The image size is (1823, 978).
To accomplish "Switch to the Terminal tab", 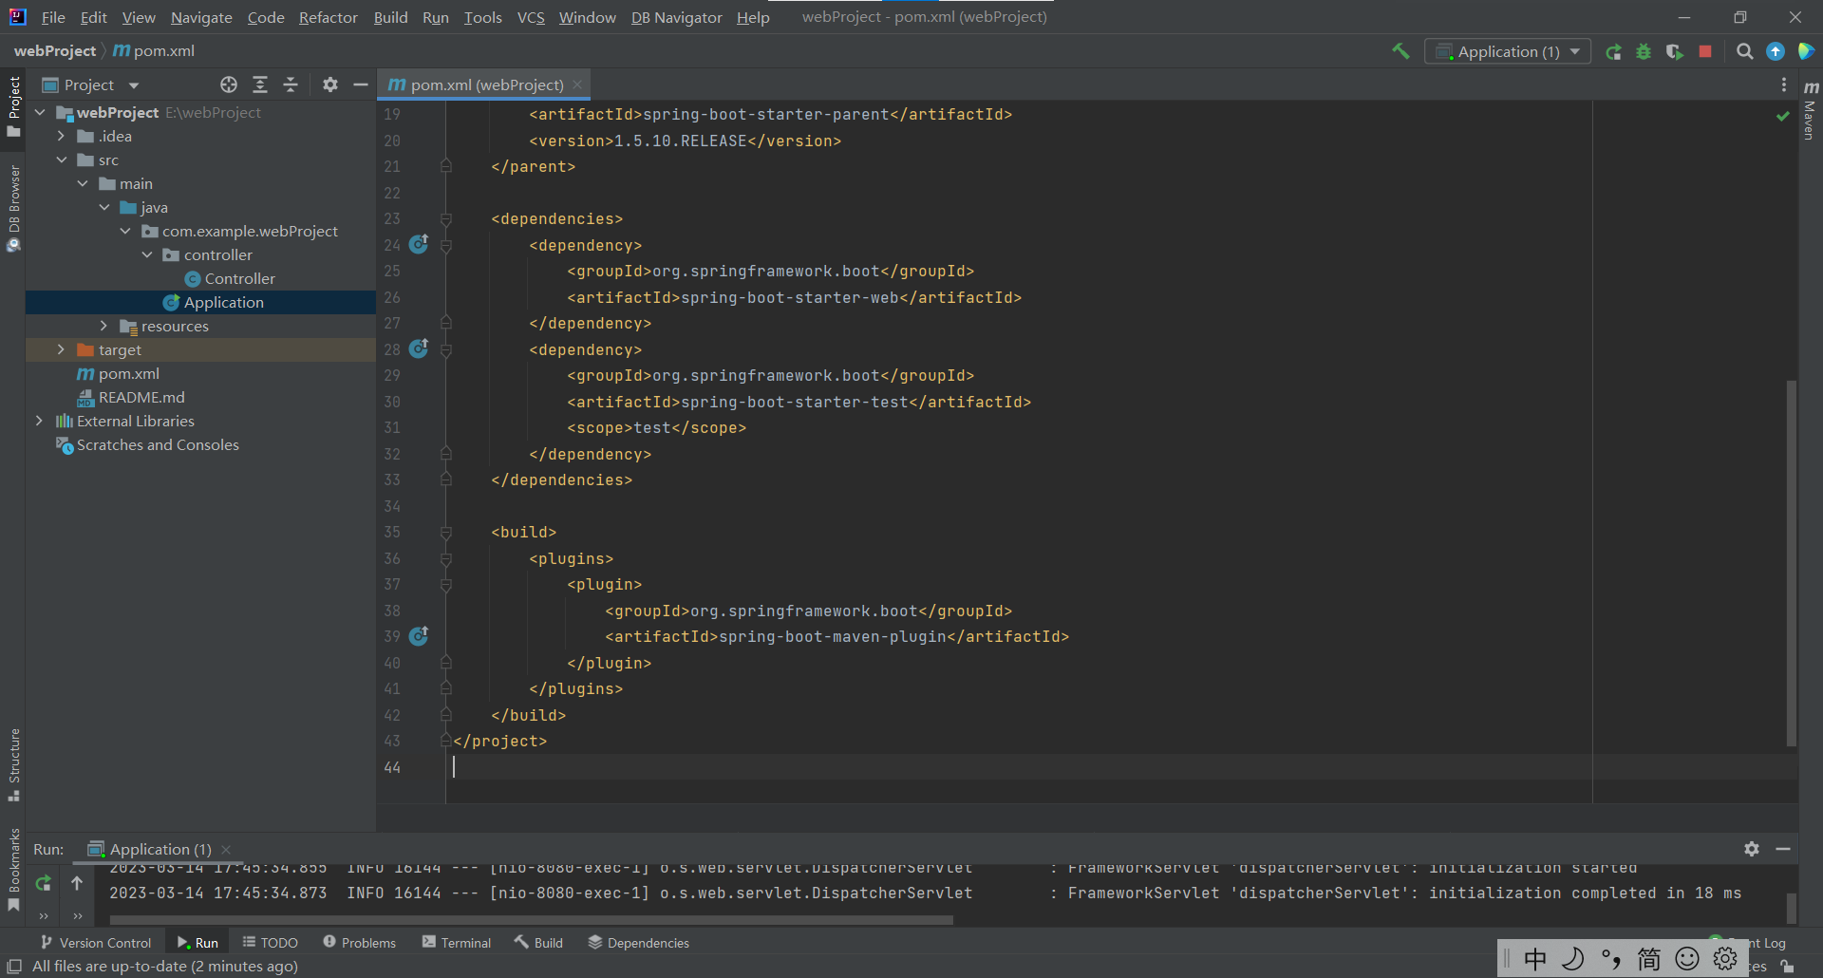I will tap(457, 943).
